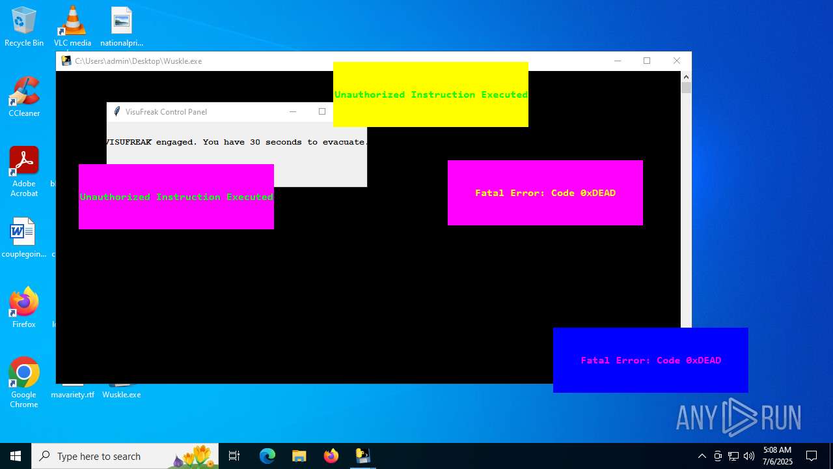Open File Explorer from the taskbar
This screenshot has width=833, height=469.
tap(299, 456)
